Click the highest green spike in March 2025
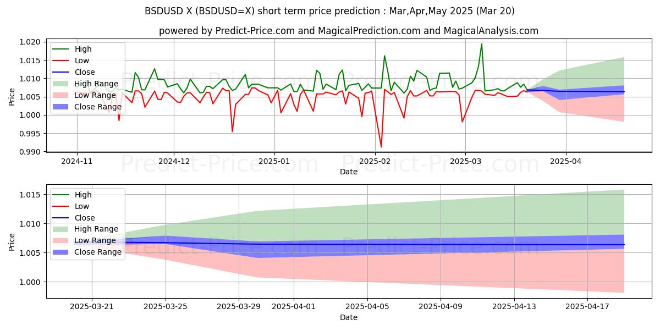 point(482,44)
